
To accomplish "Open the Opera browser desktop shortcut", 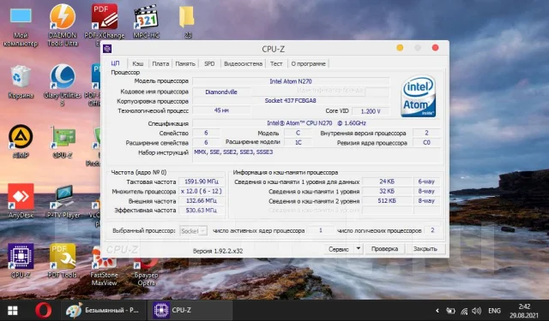I will tap(147, 272).
